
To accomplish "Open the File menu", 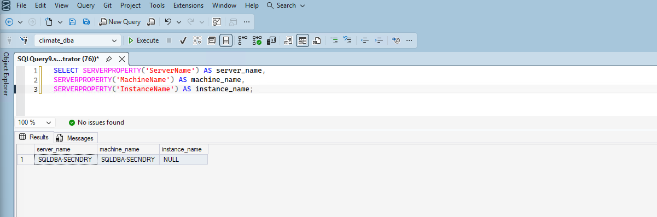I will pyautogui.click(x=22, y=5).
